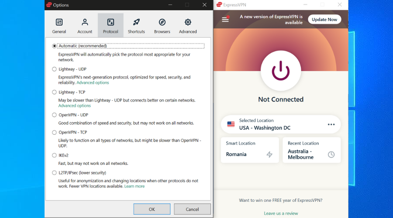Open the Shortcuts tab
This screenshot has width=393, height=218.
[136, 26]
